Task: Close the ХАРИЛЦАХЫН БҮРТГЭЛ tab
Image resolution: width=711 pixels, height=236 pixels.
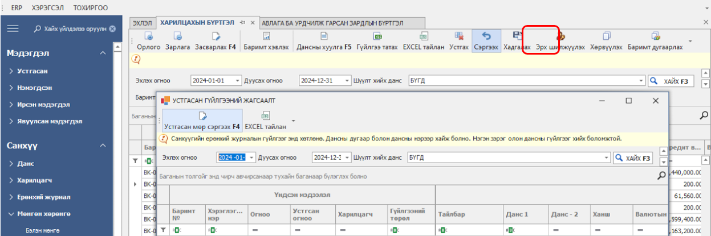Action: (253, 22)
